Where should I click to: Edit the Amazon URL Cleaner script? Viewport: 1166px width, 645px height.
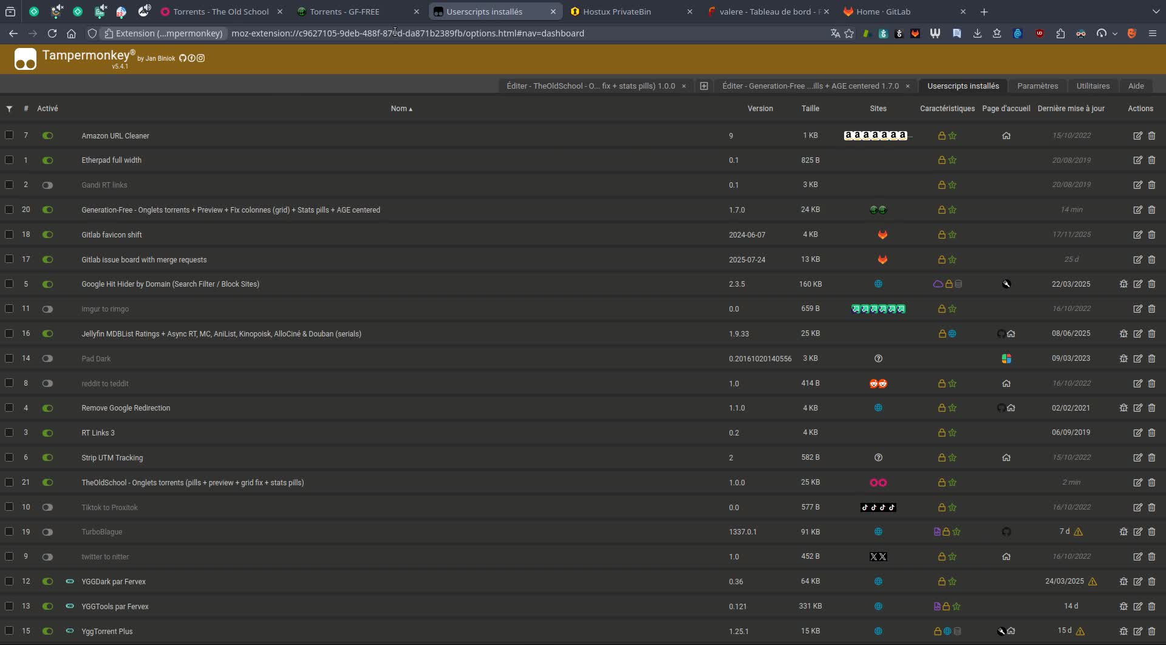1137,135
